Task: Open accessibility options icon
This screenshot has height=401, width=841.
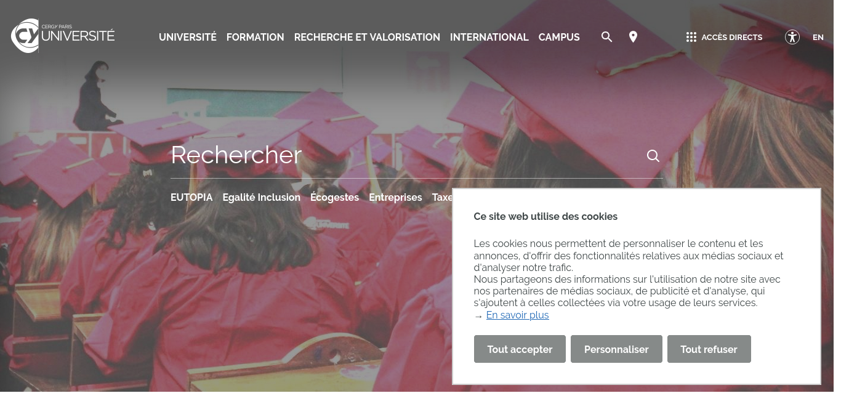Action: point(792,37)
